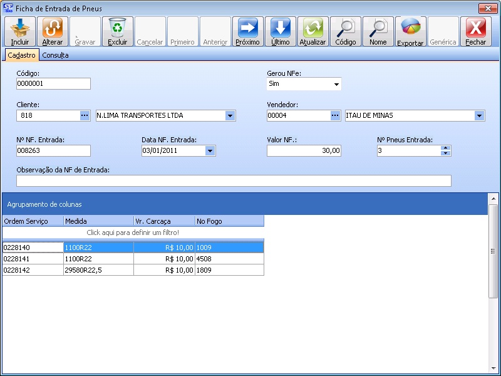Open the Data NF. Entrada date picker
This screenshot has width=501, height=376.
tap(210, 150)
